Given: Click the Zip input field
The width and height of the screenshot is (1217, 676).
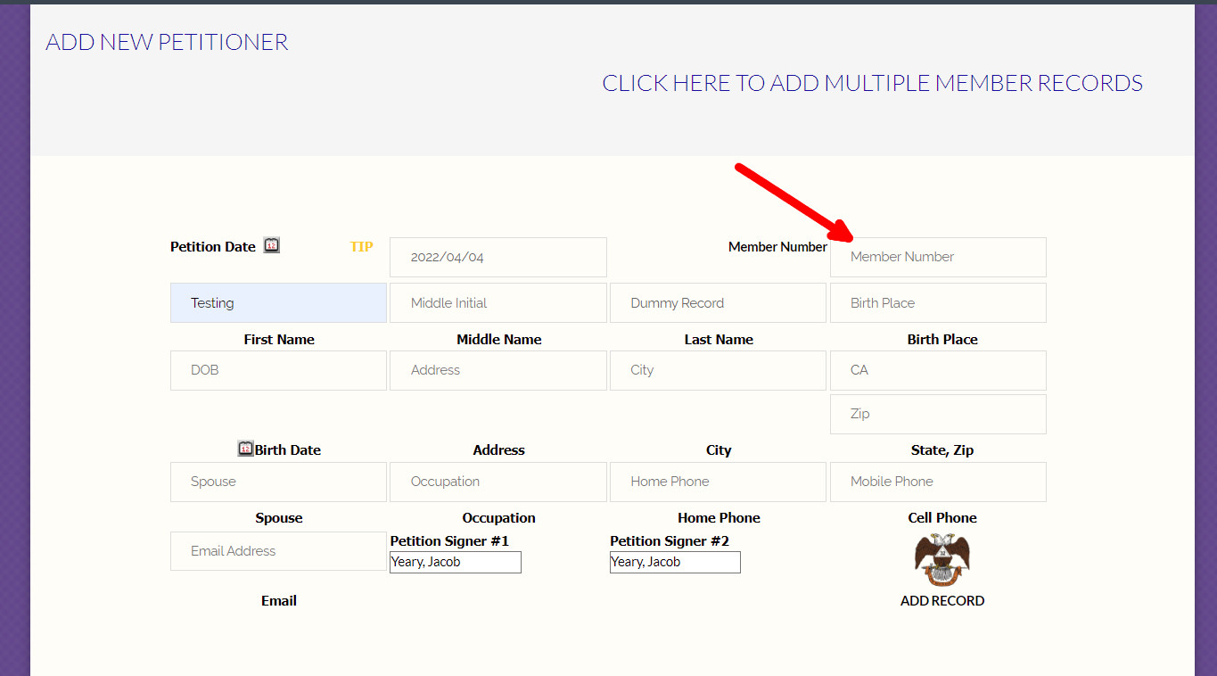Looking at the screenshot, I should tap(938, 414).
